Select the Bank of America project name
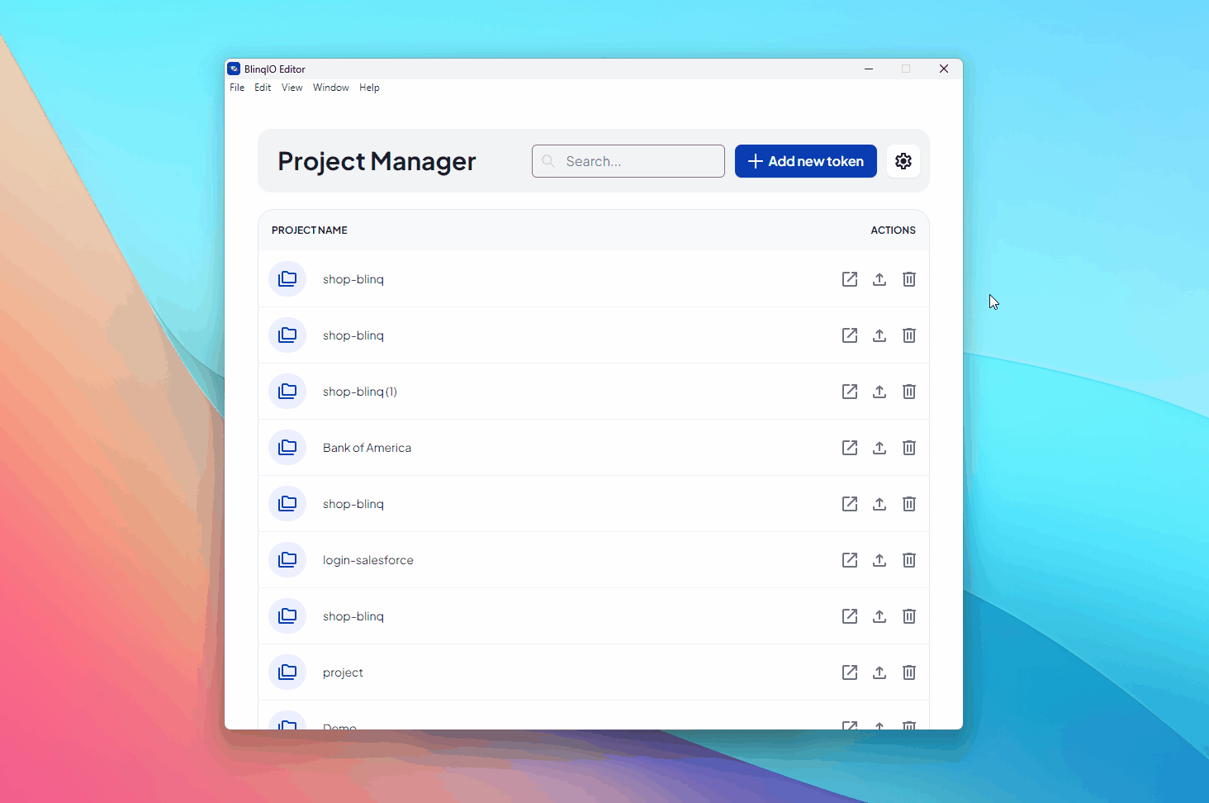Viewport: 1209px width, 803px height. 367,448
